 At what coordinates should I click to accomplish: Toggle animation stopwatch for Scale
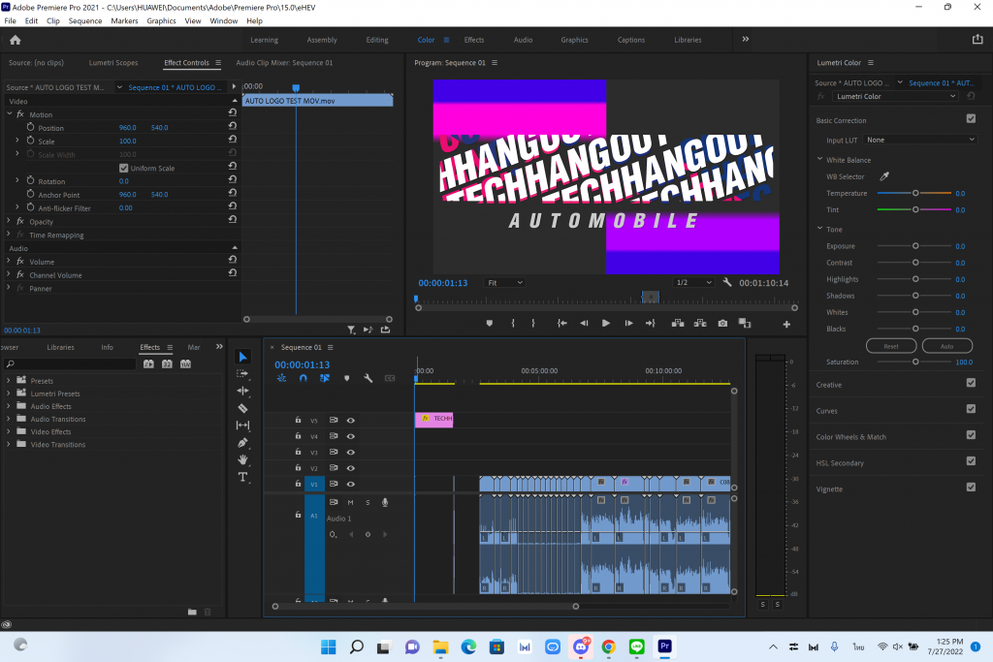[x=30, y=141]
